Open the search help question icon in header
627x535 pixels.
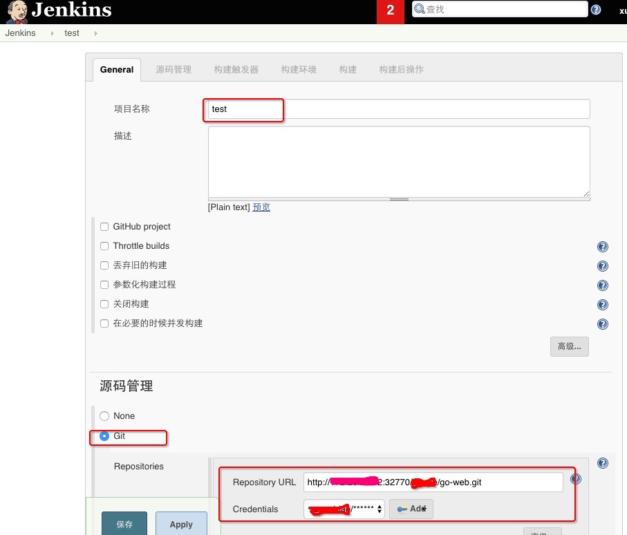[x=596, y=10]
